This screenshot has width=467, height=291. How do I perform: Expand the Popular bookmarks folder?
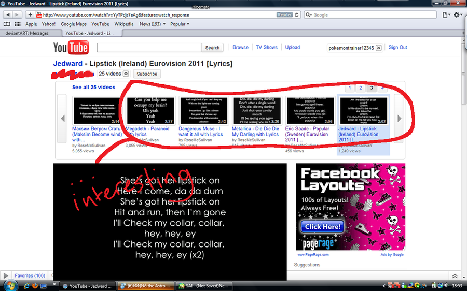tap(180, 24)
